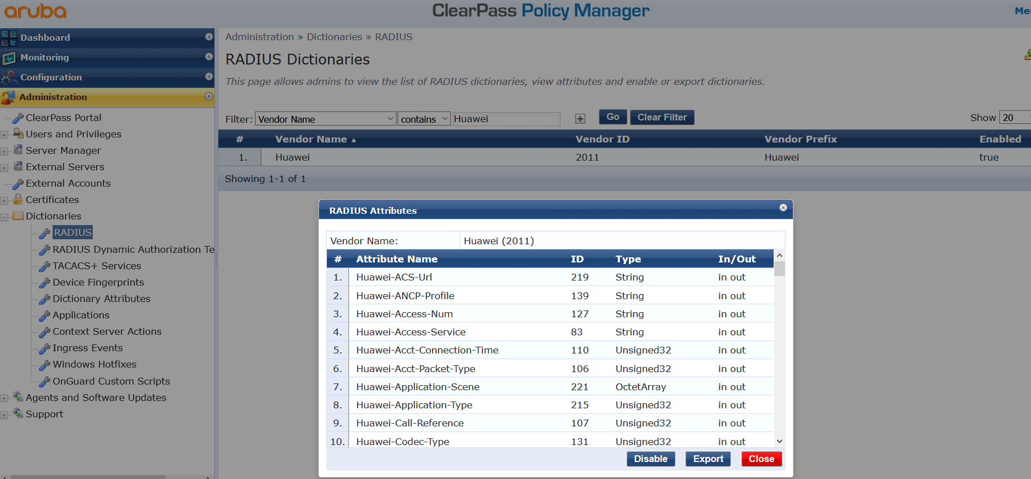Click the Clear Filter button
Screen dimensions: 1031x479
(x=662, y=117)
